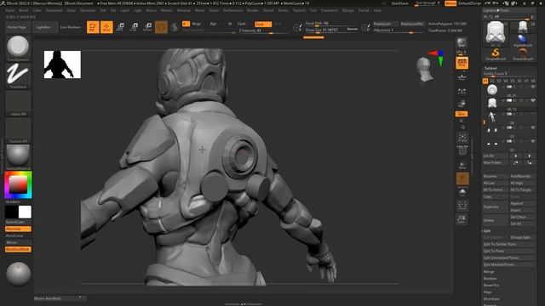This screenshot has width=545, height=306.
Task: Click Split To Parts button
Action: (x=509, y=251)
